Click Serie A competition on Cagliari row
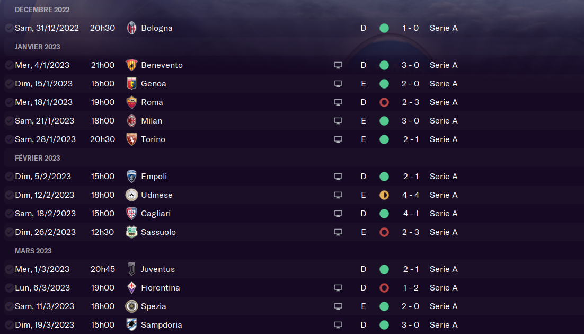 pyautogui.click(x=444, y=214)
